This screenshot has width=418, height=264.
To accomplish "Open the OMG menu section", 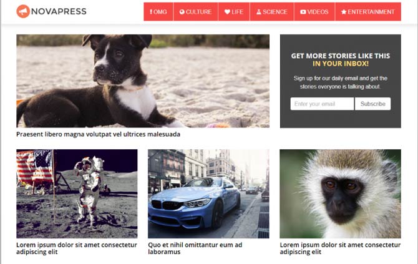I will [x=158, y=12].
